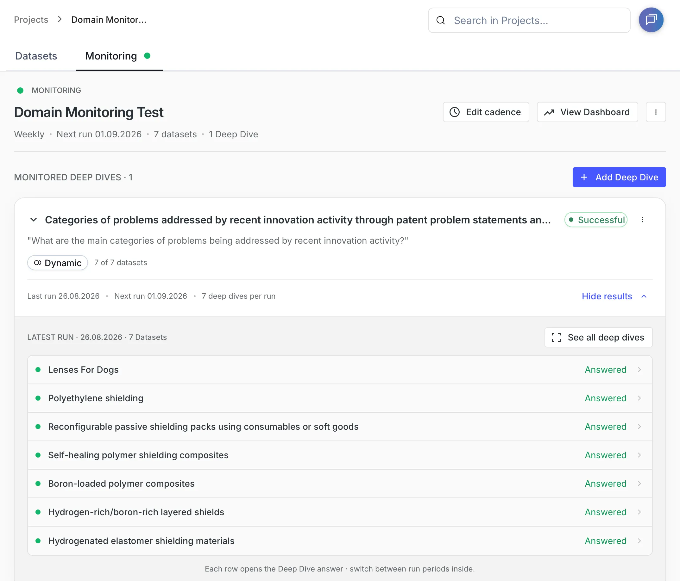This screenshot has width=680, height=581.
Task: Go to Projects breadcrumb
Action: pyautogui.click(x=31, y=20)
